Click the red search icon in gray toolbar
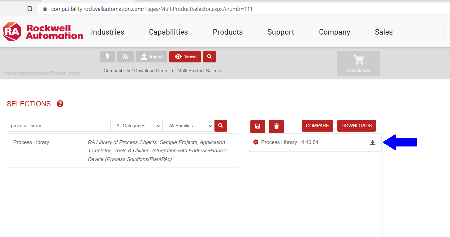The height and width of the screenshot is (237, 450). coord(209,57)
